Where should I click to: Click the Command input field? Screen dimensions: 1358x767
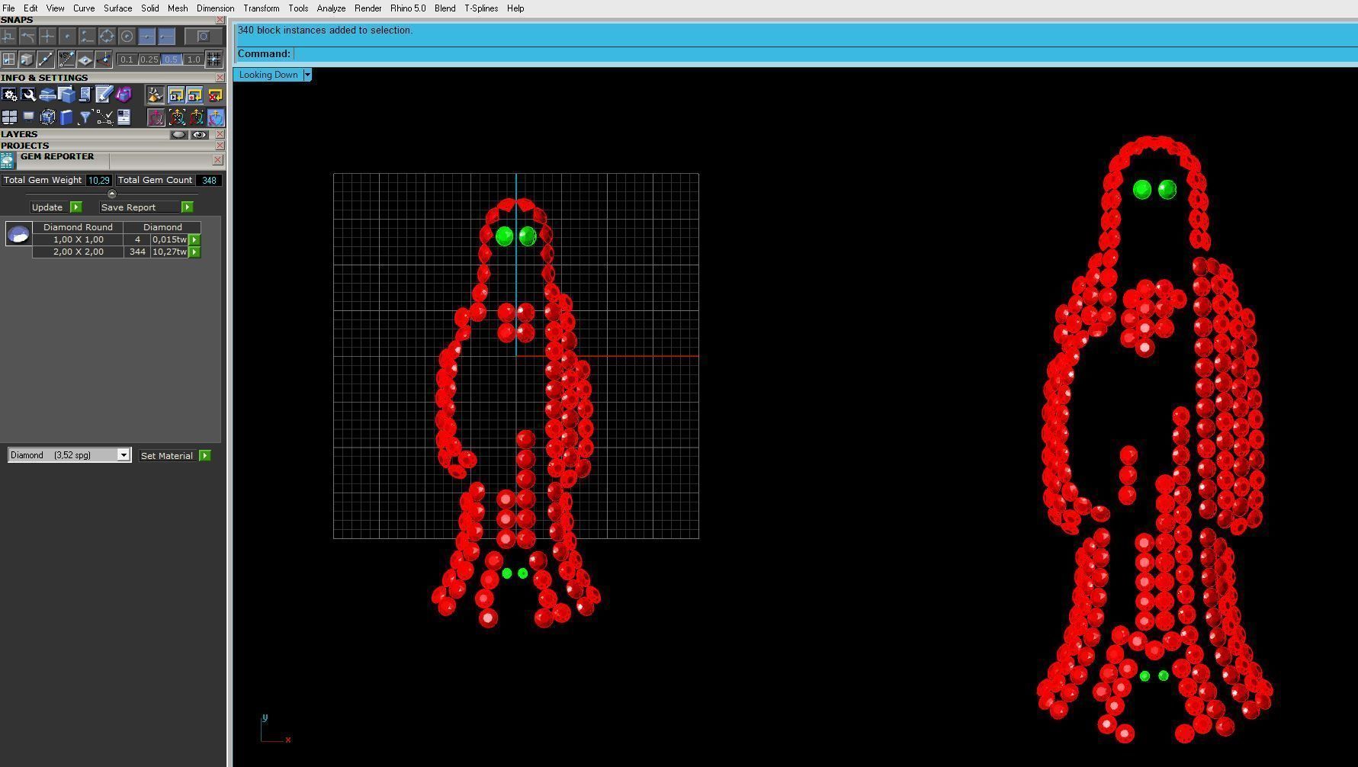pyautogui.click(x=825, y=53)
